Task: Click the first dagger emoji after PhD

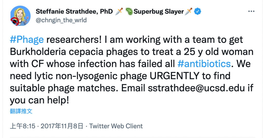Action: pyautogui.click(x=119, y=12)
